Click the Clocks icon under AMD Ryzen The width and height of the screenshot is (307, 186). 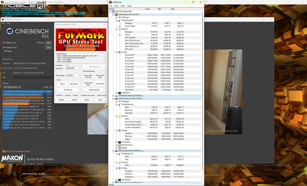[119, 52]
